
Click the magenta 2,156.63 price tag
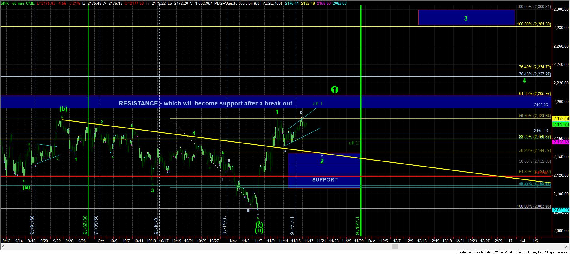tap(560, 142)
